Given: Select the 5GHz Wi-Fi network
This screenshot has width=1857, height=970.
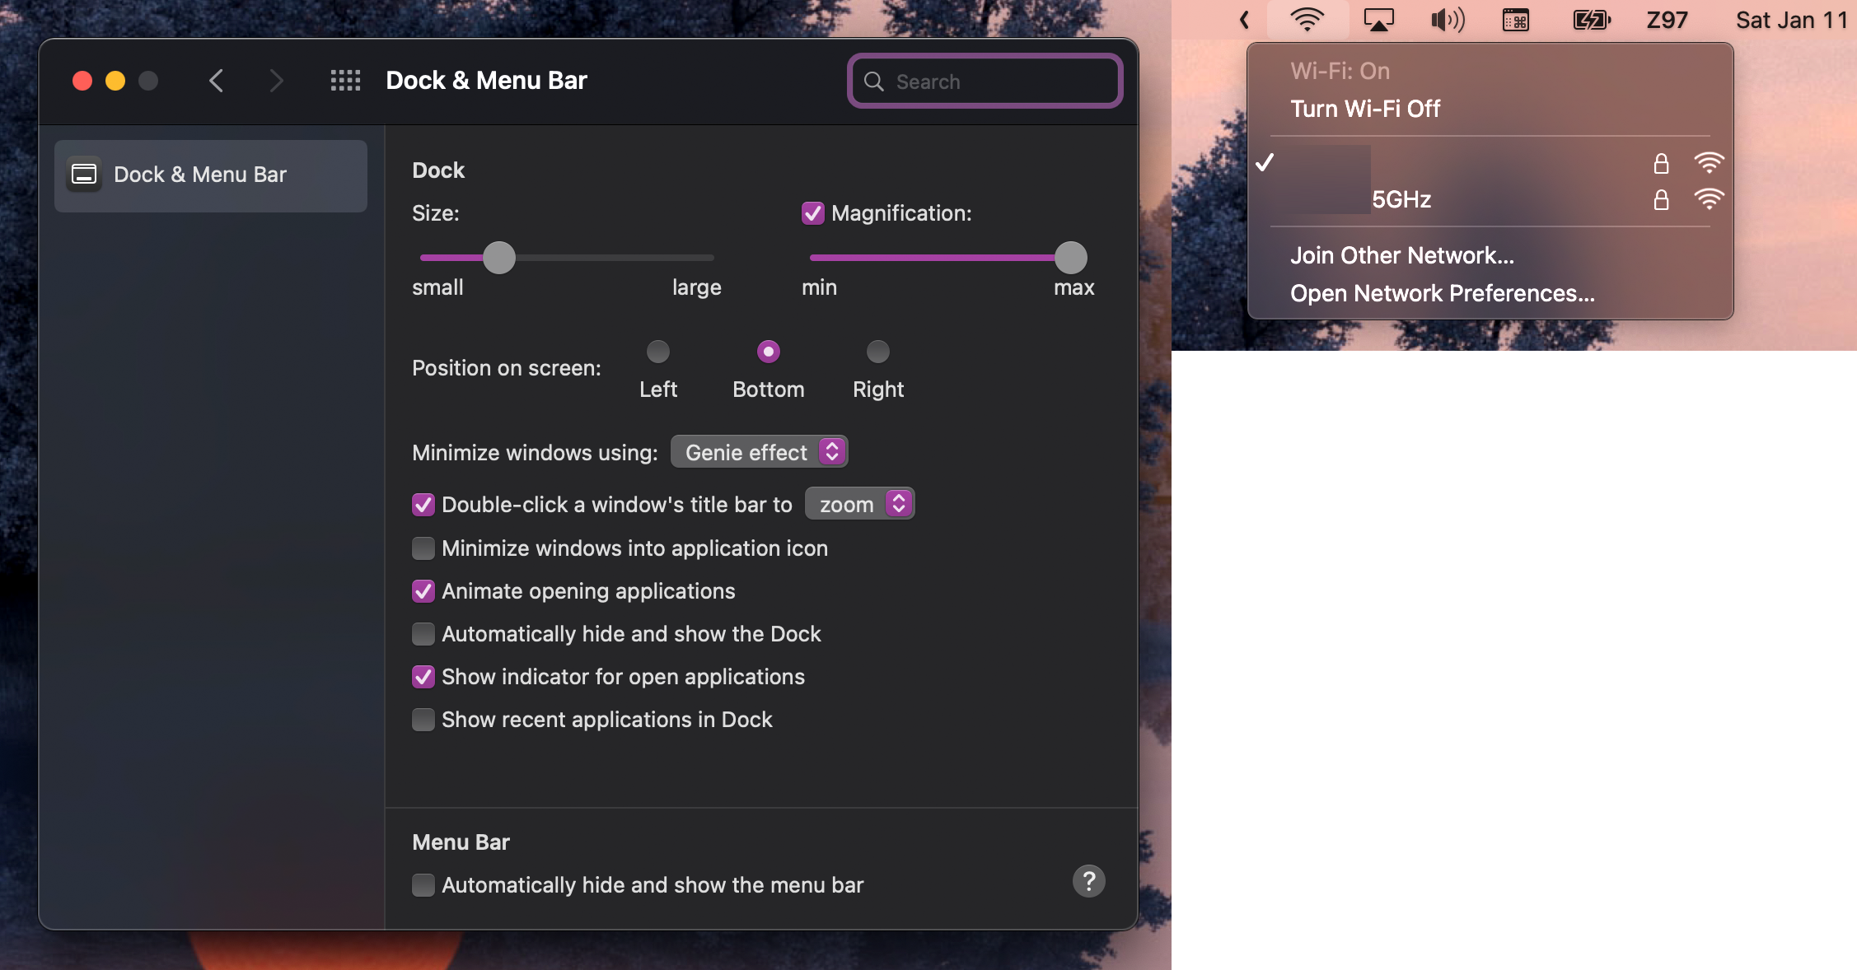Looking at the screenshot, I should click(1401, 199).
